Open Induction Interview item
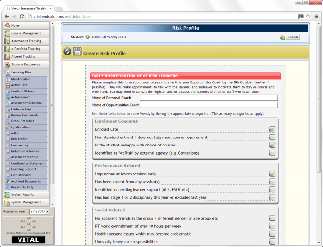Viewport: 323px width, 247px height. pos(27,151)
